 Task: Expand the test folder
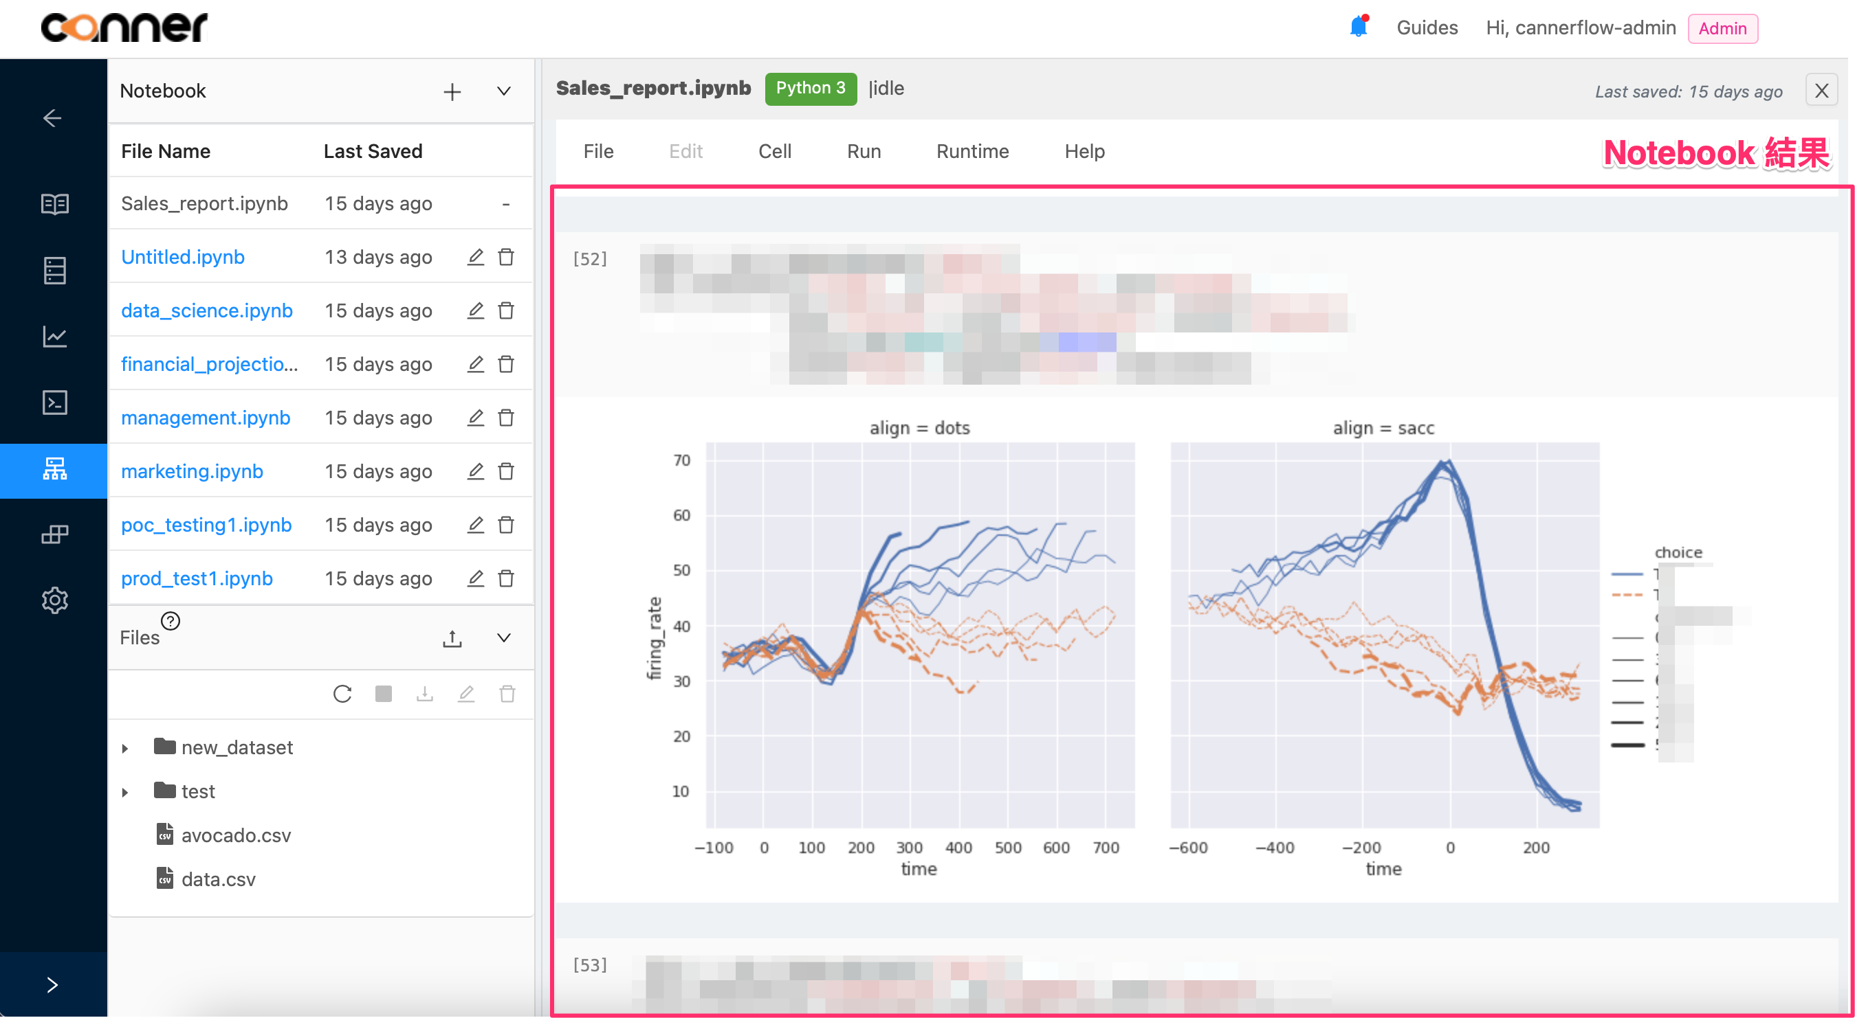click(125, 792)
